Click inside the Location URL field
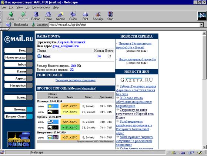 point(124,25)
